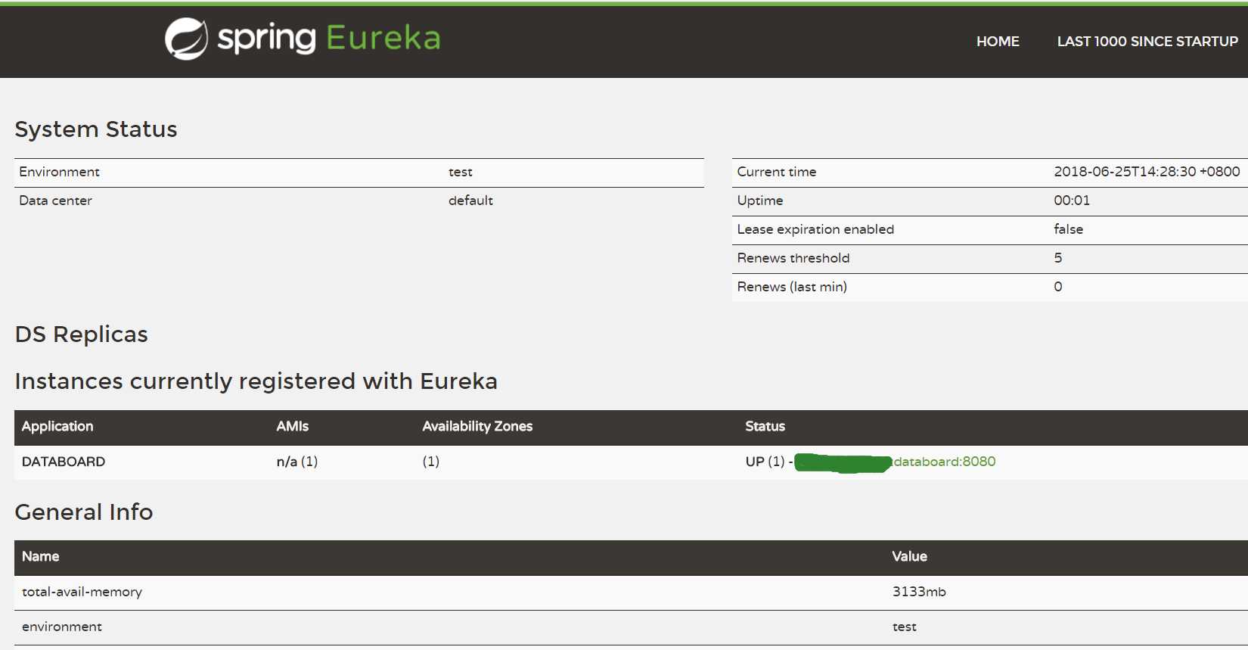The image size is (1248, 650).
Task: Click the total-avail-memory row name
Action: 82,592
